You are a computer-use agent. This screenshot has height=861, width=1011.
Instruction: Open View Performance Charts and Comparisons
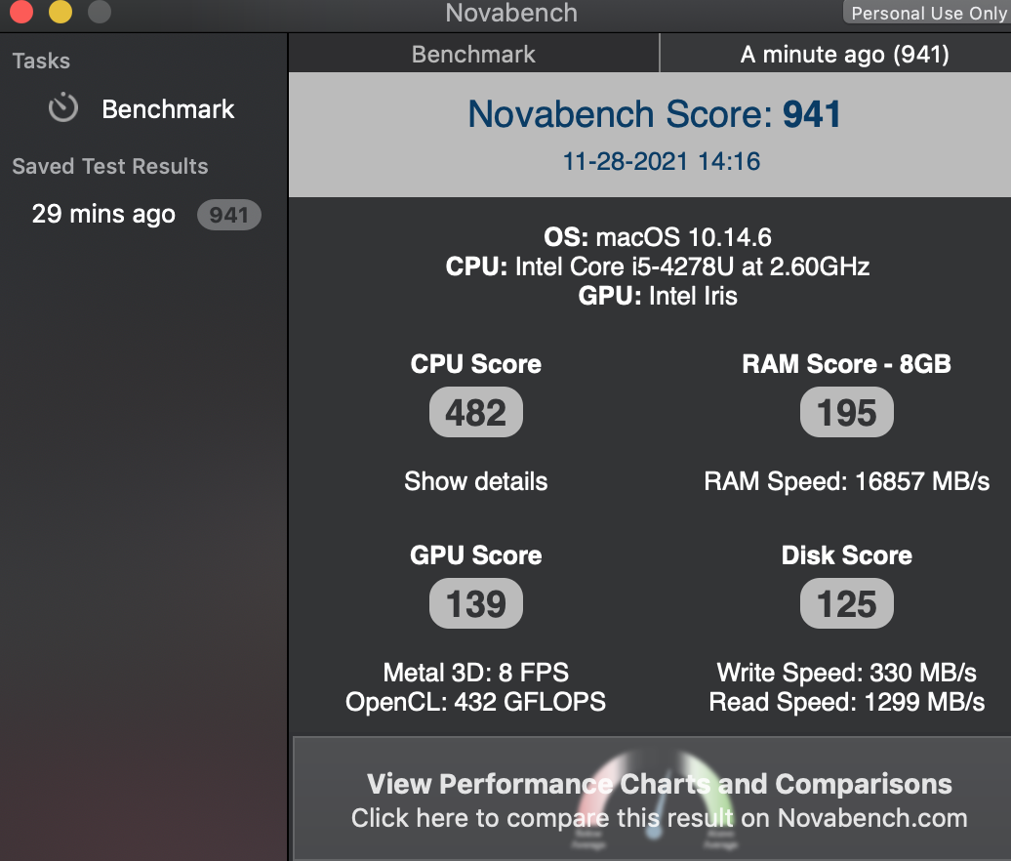tap(659, 785)
